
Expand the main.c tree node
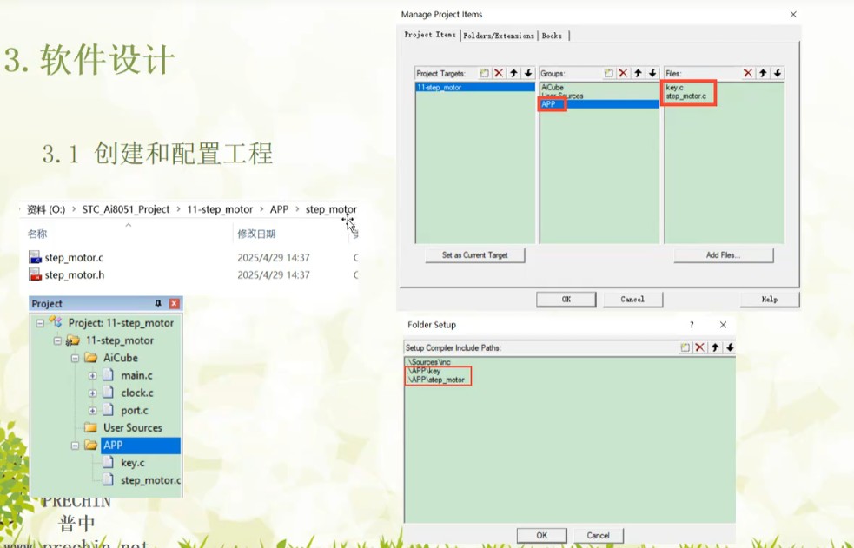[92, 375]
